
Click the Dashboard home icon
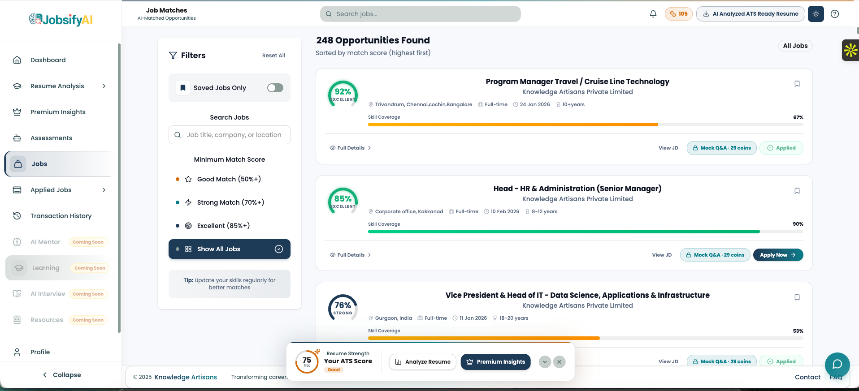click(x=17, y=60)
